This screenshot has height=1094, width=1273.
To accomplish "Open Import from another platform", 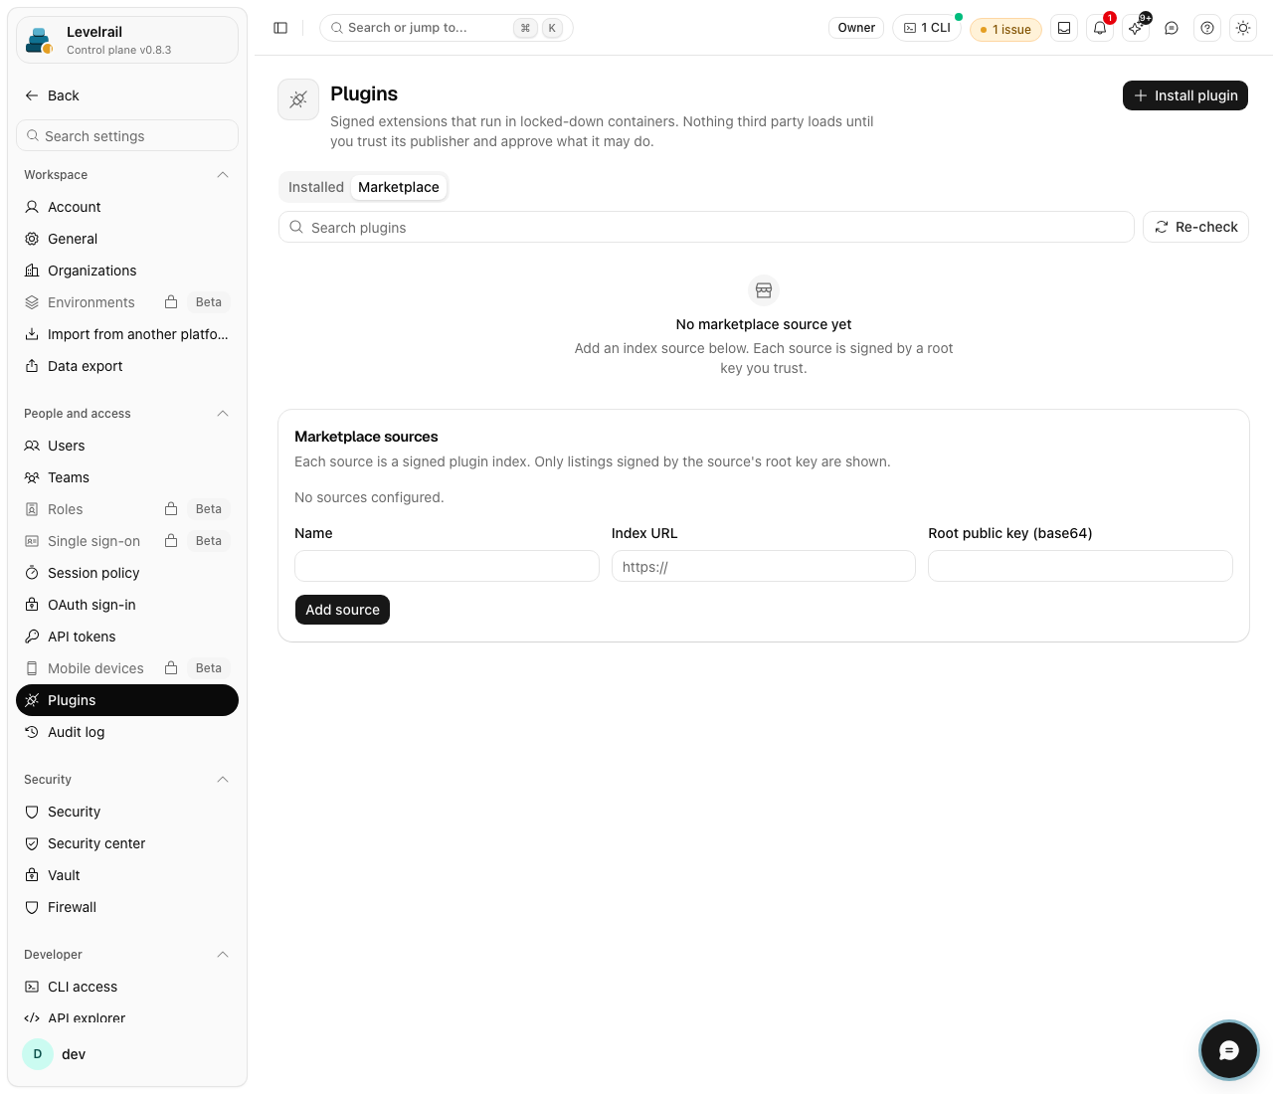I will point(127,334).
